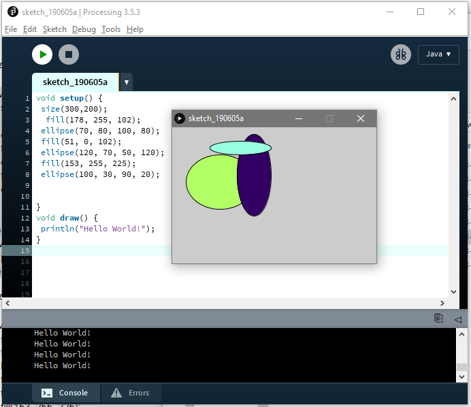
Task: Expand the tab options arrow beside sketch_190605a
Action: tap(127, 82)
